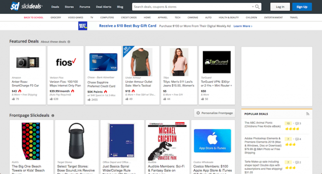Follow the Learn More link in banner
This screenshot has width=322, height=174.
click(243, 26)
